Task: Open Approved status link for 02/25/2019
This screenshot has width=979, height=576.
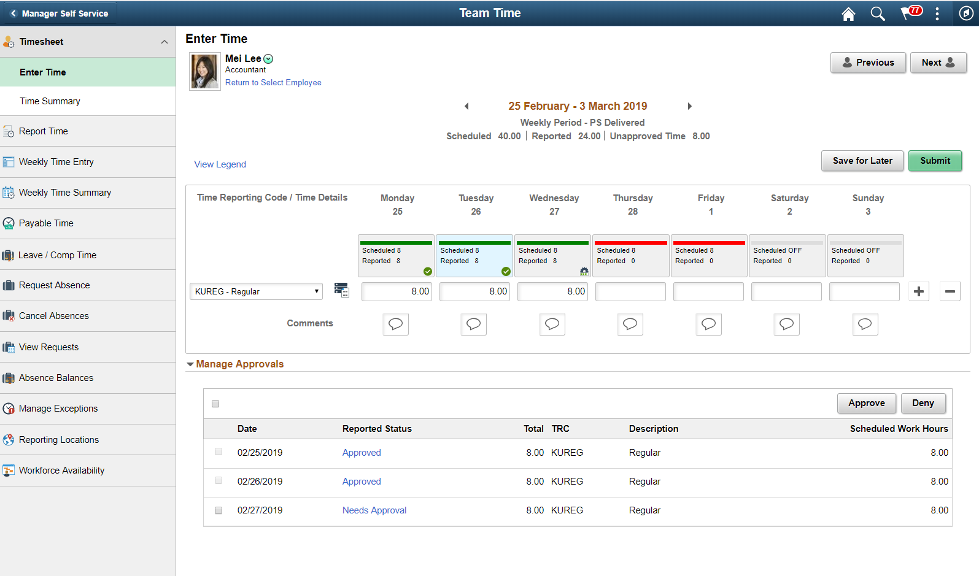Action: click(x=362, y=453)
